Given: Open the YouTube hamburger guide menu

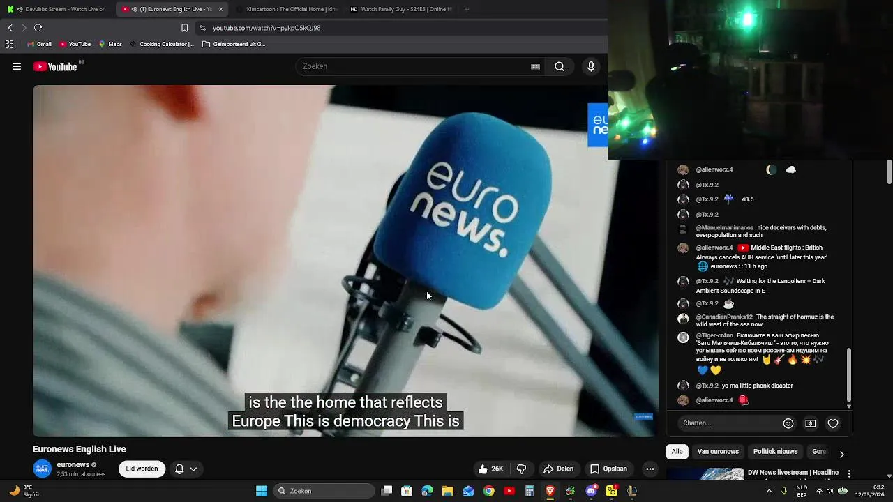Looking at the screenshot, I should (17, 66).
